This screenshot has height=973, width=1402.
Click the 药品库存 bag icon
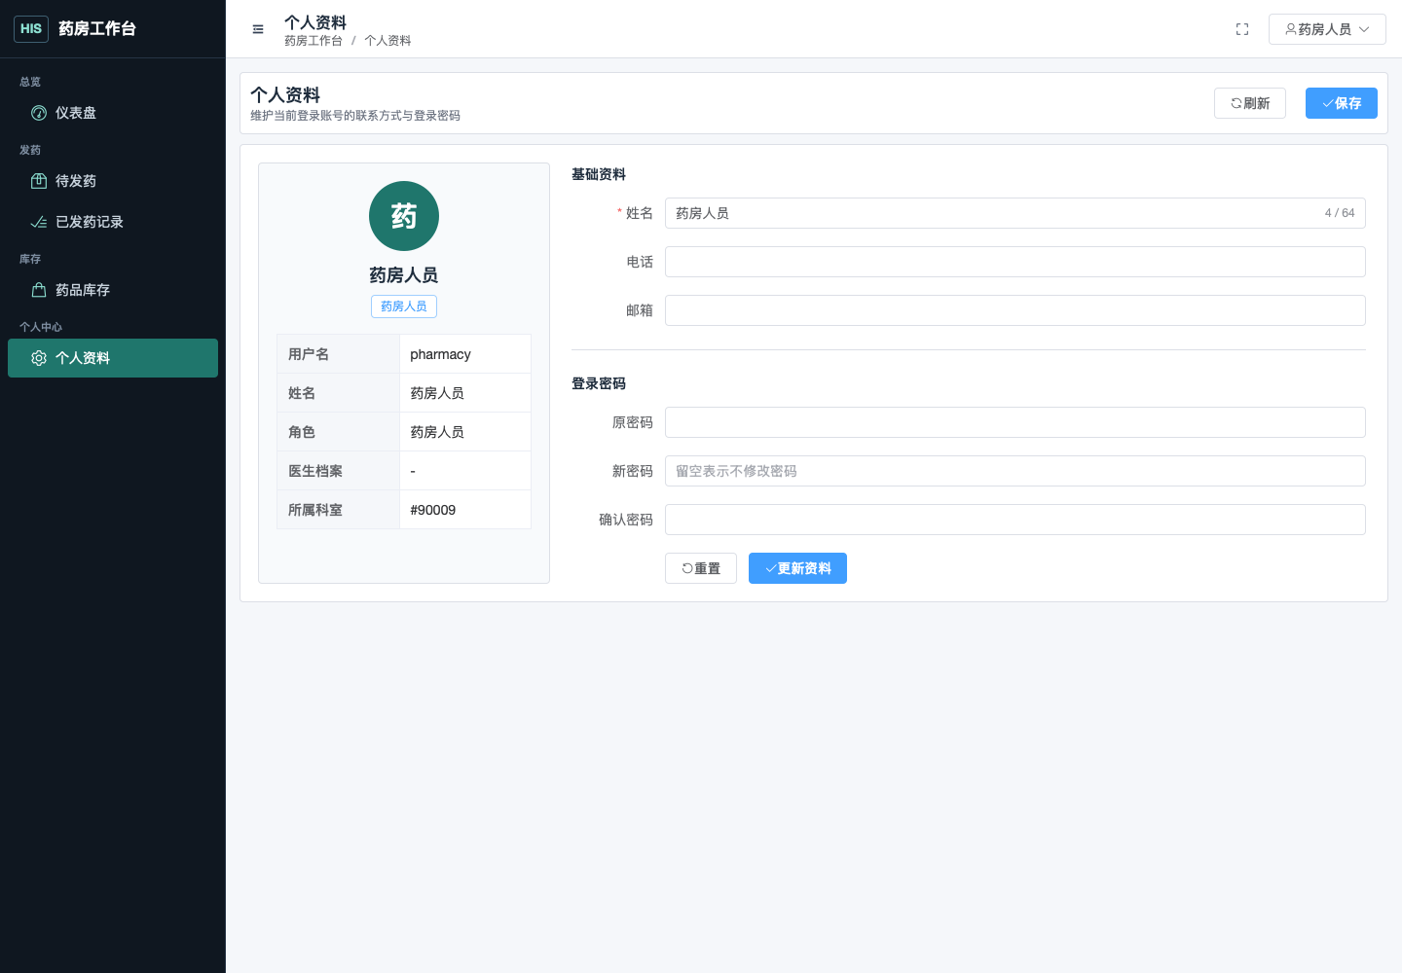coord(39,290)
